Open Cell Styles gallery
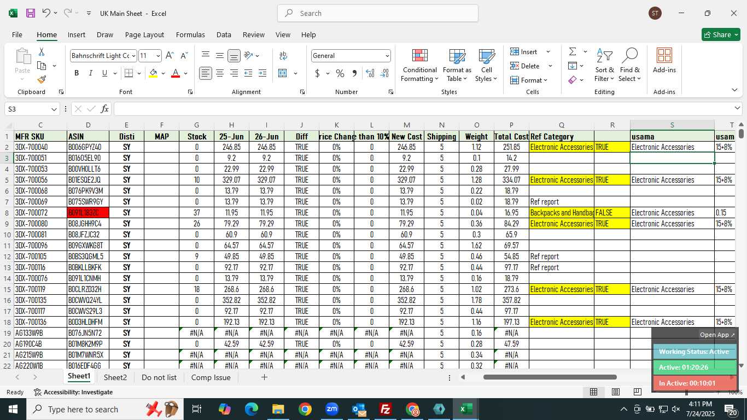The image size is (747, 420). (486, 66)
